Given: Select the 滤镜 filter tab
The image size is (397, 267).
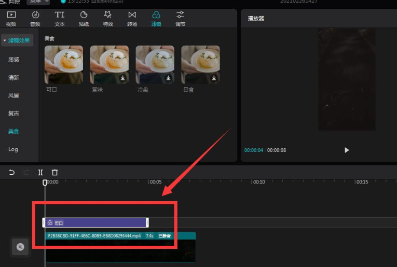Looking at the screenshot, I should (x=156, y=19).
